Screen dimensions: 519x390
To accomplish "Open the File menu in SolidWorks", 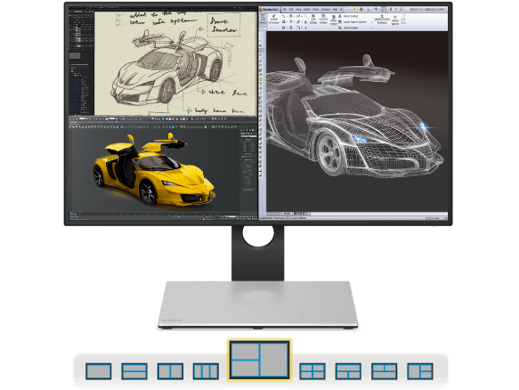I will [284, 9].
